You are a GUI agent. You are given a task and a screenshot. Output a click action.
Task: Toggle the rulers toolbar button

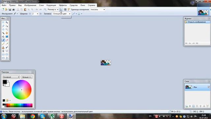point(69,10)
